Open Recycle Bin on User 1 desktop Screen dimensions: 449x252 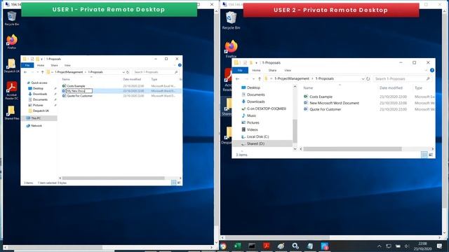click(12, 19)
